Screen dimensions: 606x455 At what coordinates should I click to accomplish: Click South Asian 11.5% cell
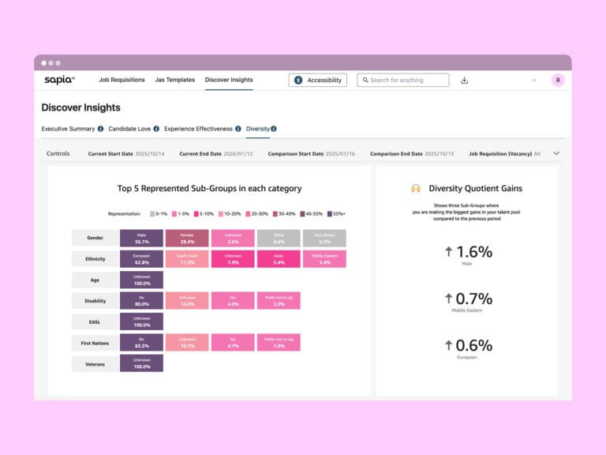187,259
